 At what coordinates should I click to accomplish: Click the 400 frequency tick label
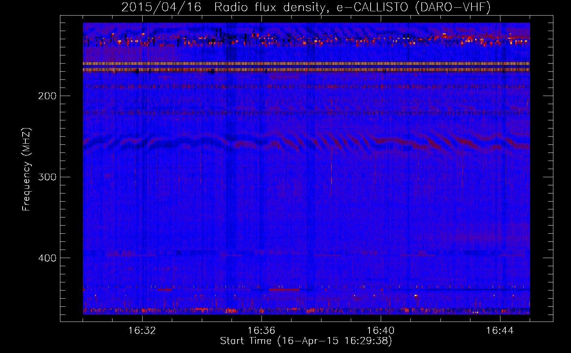pos(47,258)
